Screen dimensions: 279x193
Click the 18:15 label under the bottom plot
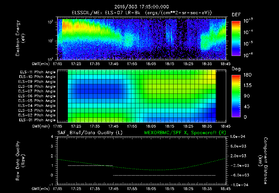[x=169, y=189]
